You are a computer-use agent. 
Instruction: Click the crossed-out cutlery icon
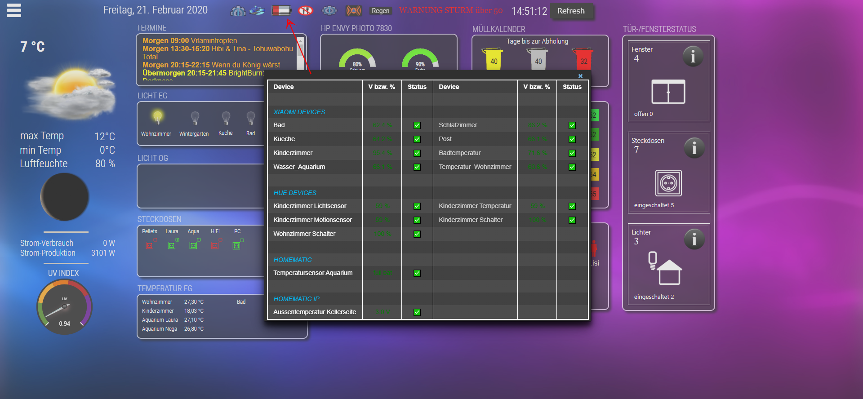[306, 10]
